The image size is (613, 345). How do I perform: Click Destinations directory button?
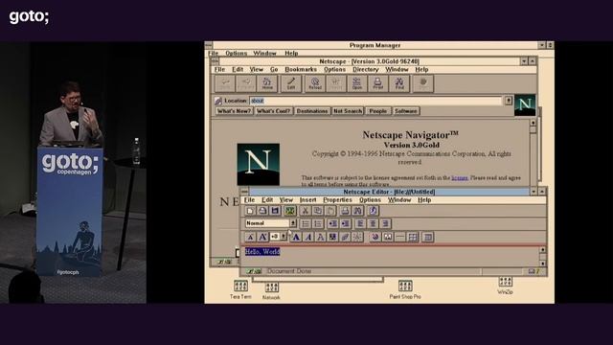tap(312, 111)
